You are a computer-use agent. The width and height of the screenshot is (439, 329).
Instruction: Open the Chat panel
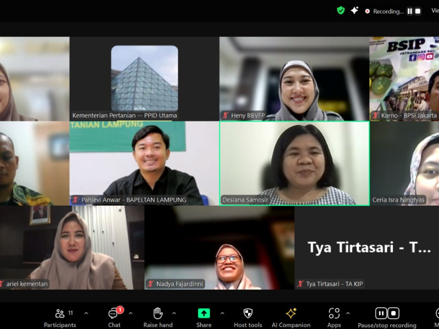tap(114, 317)
